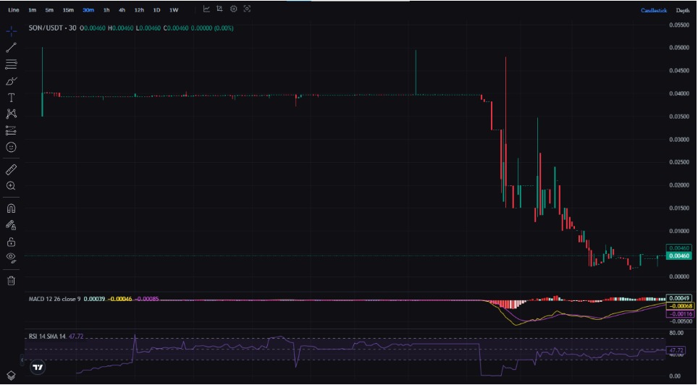Open the Fibonacci retracement tool

[x=11, y=64]
